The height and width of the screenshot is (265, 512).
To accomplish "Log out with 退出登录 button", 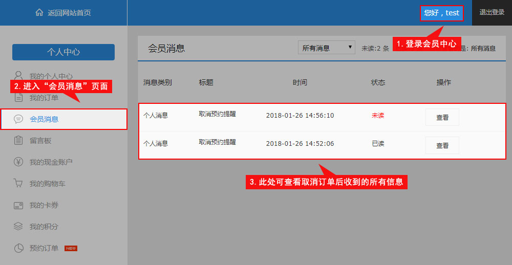I will point(492,12).
